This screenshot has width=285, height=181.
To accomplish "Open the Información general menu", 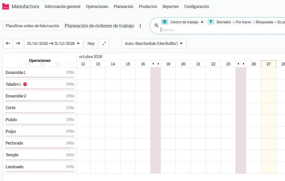I will 62,6.
